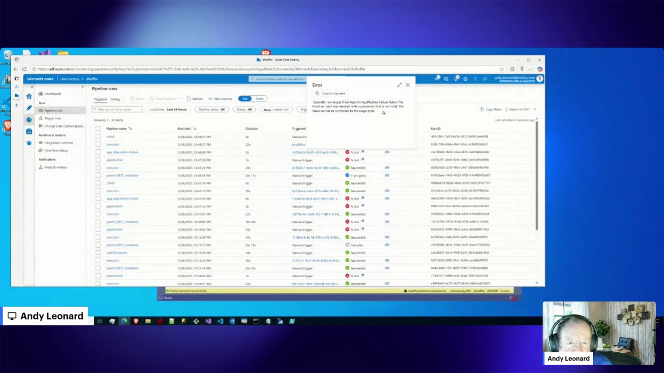Click the In progress status for parent_REST_metadata run

coord(356,176)
